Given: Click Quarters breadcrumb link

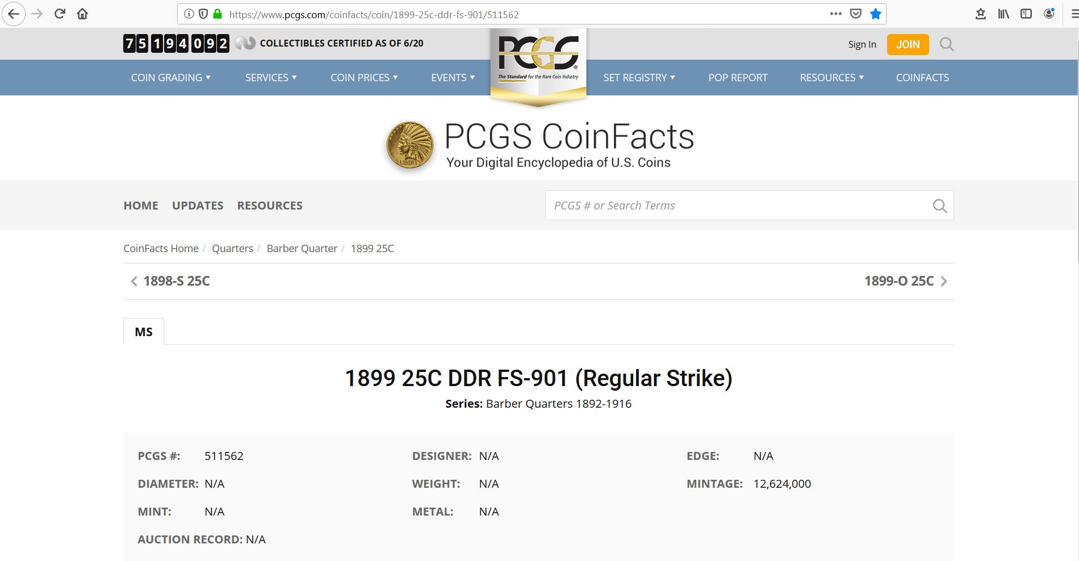Looking at the screenshot, I should click(232, 248).
